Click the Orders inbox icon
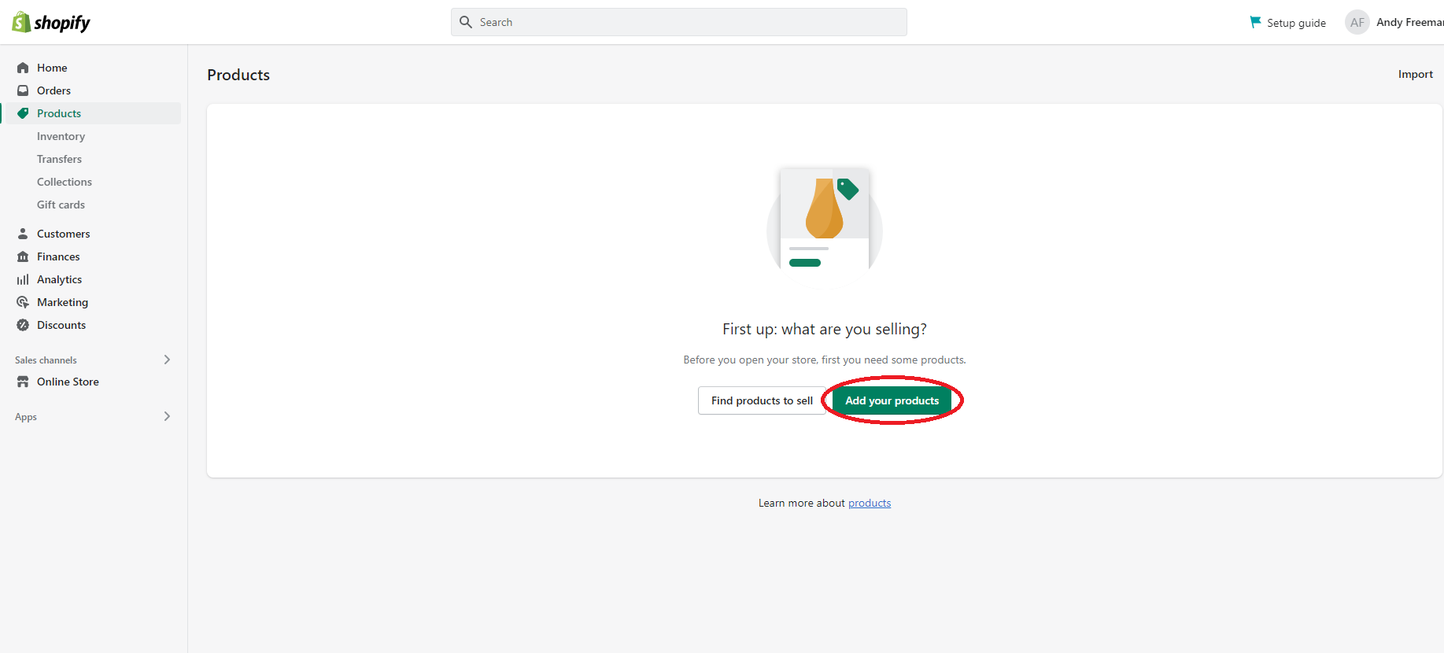The height and width of the screenshot is (653, 1444). coord(23,90)
